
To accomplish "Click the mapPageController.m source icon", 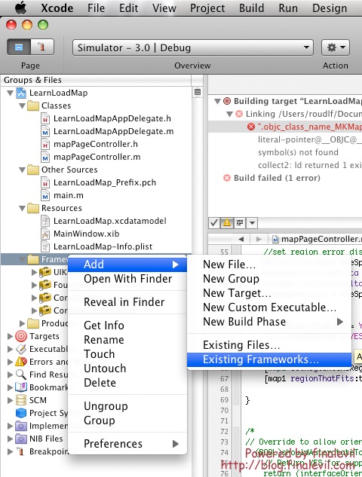I will coord(45,157).
